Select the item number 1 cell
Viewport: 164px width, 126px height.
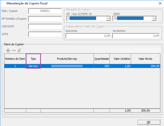15,66
